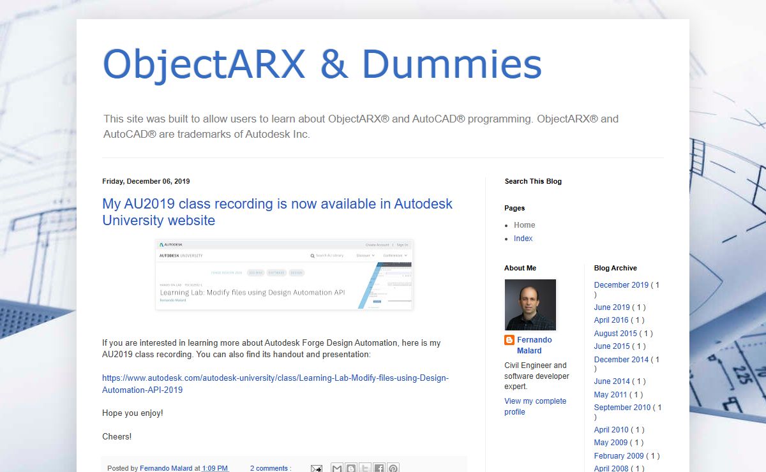
Task: Click the About Me heading
Action: (520, 268)
